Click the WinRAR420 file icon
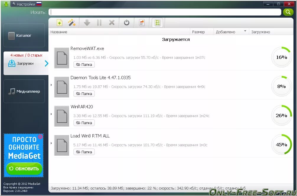This screenshot has height=196, width=297. click(x=62, y=116)
